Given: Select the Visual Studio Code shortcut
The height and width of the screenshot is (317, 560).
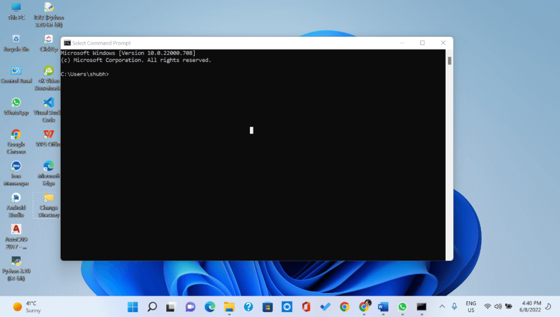Looking at the screenshot, I should click(x=48, y=110).
